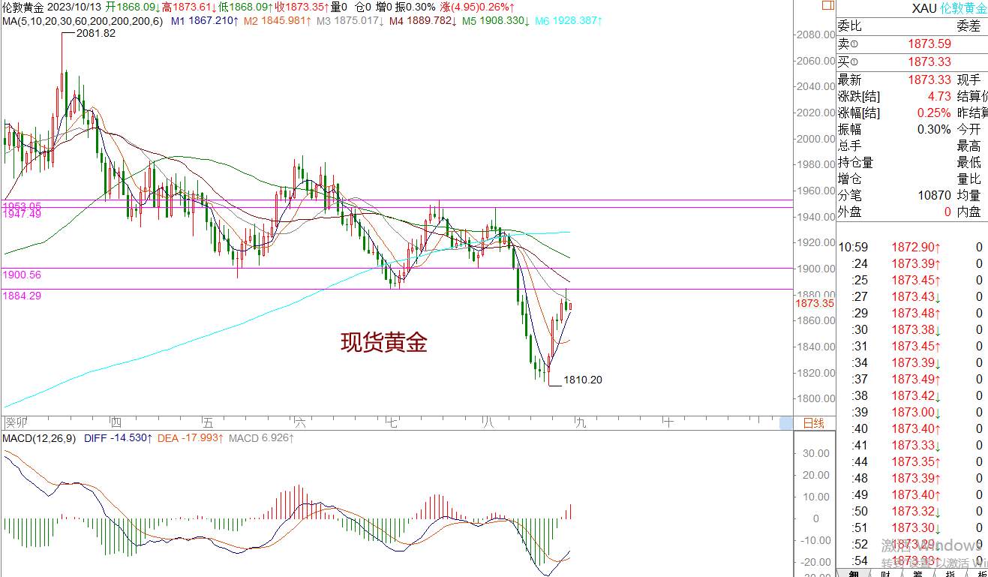988x577 pixels.
Task: Click the 八 month marker on the time axis
Action: (x=488, y=423)
